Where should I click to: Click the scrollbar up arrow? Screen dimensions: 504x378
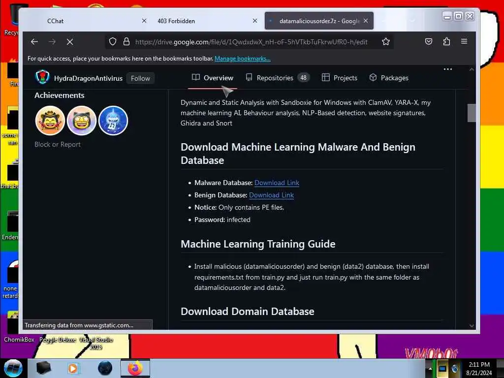(472, 69)
